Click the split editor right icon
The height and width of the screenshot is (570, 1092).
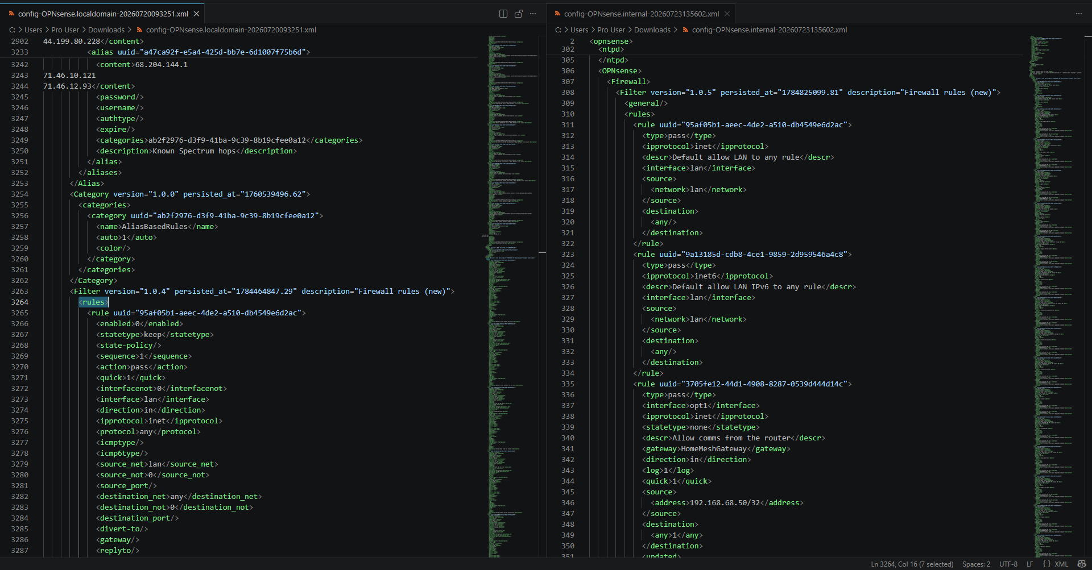coord(503,14)
